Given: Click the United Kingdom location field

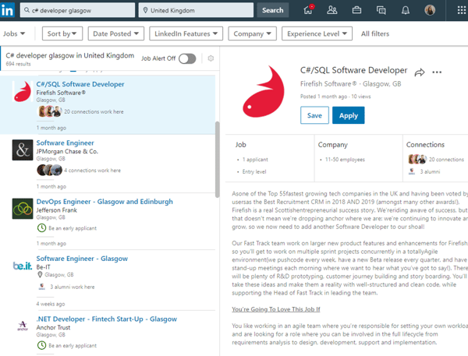Looking at the screenshot, I should pos(196,10).
